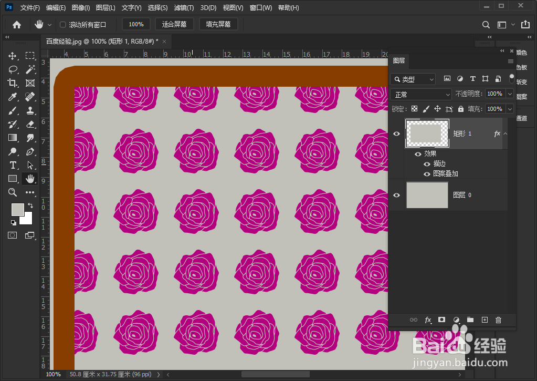Toggle visibility of all 效果 effects
Image resolution: width=537 pixels, height=381 pixels.
[418, 154]
